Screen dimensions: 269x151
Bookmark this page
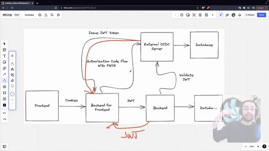[x=56, y=8]
